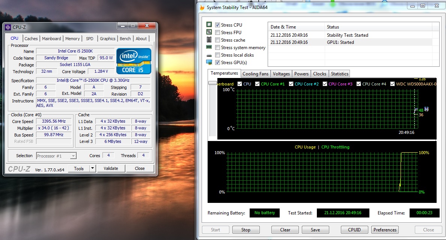Switch to the Voltages tab
The width and height of the screenshot is (446, 240).
coord(281,74)
